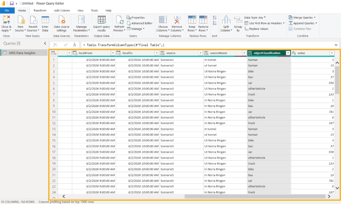Click the horizontal scrollbar right arrow
This screenshot has height=204, width=341.
pyautogui.click(x=329, y=196)
